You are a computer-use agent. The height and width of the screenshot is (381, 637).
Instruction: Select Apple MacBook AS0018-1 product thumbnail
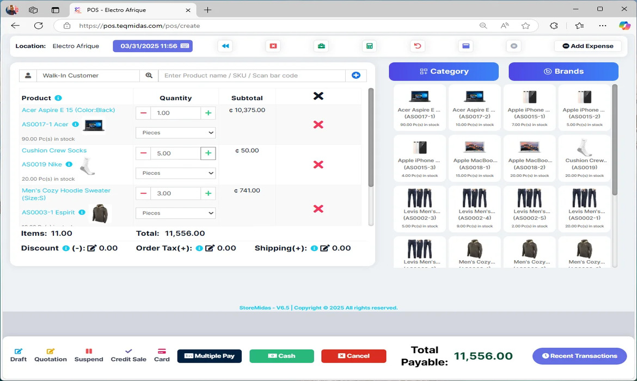tap(474, 157)
